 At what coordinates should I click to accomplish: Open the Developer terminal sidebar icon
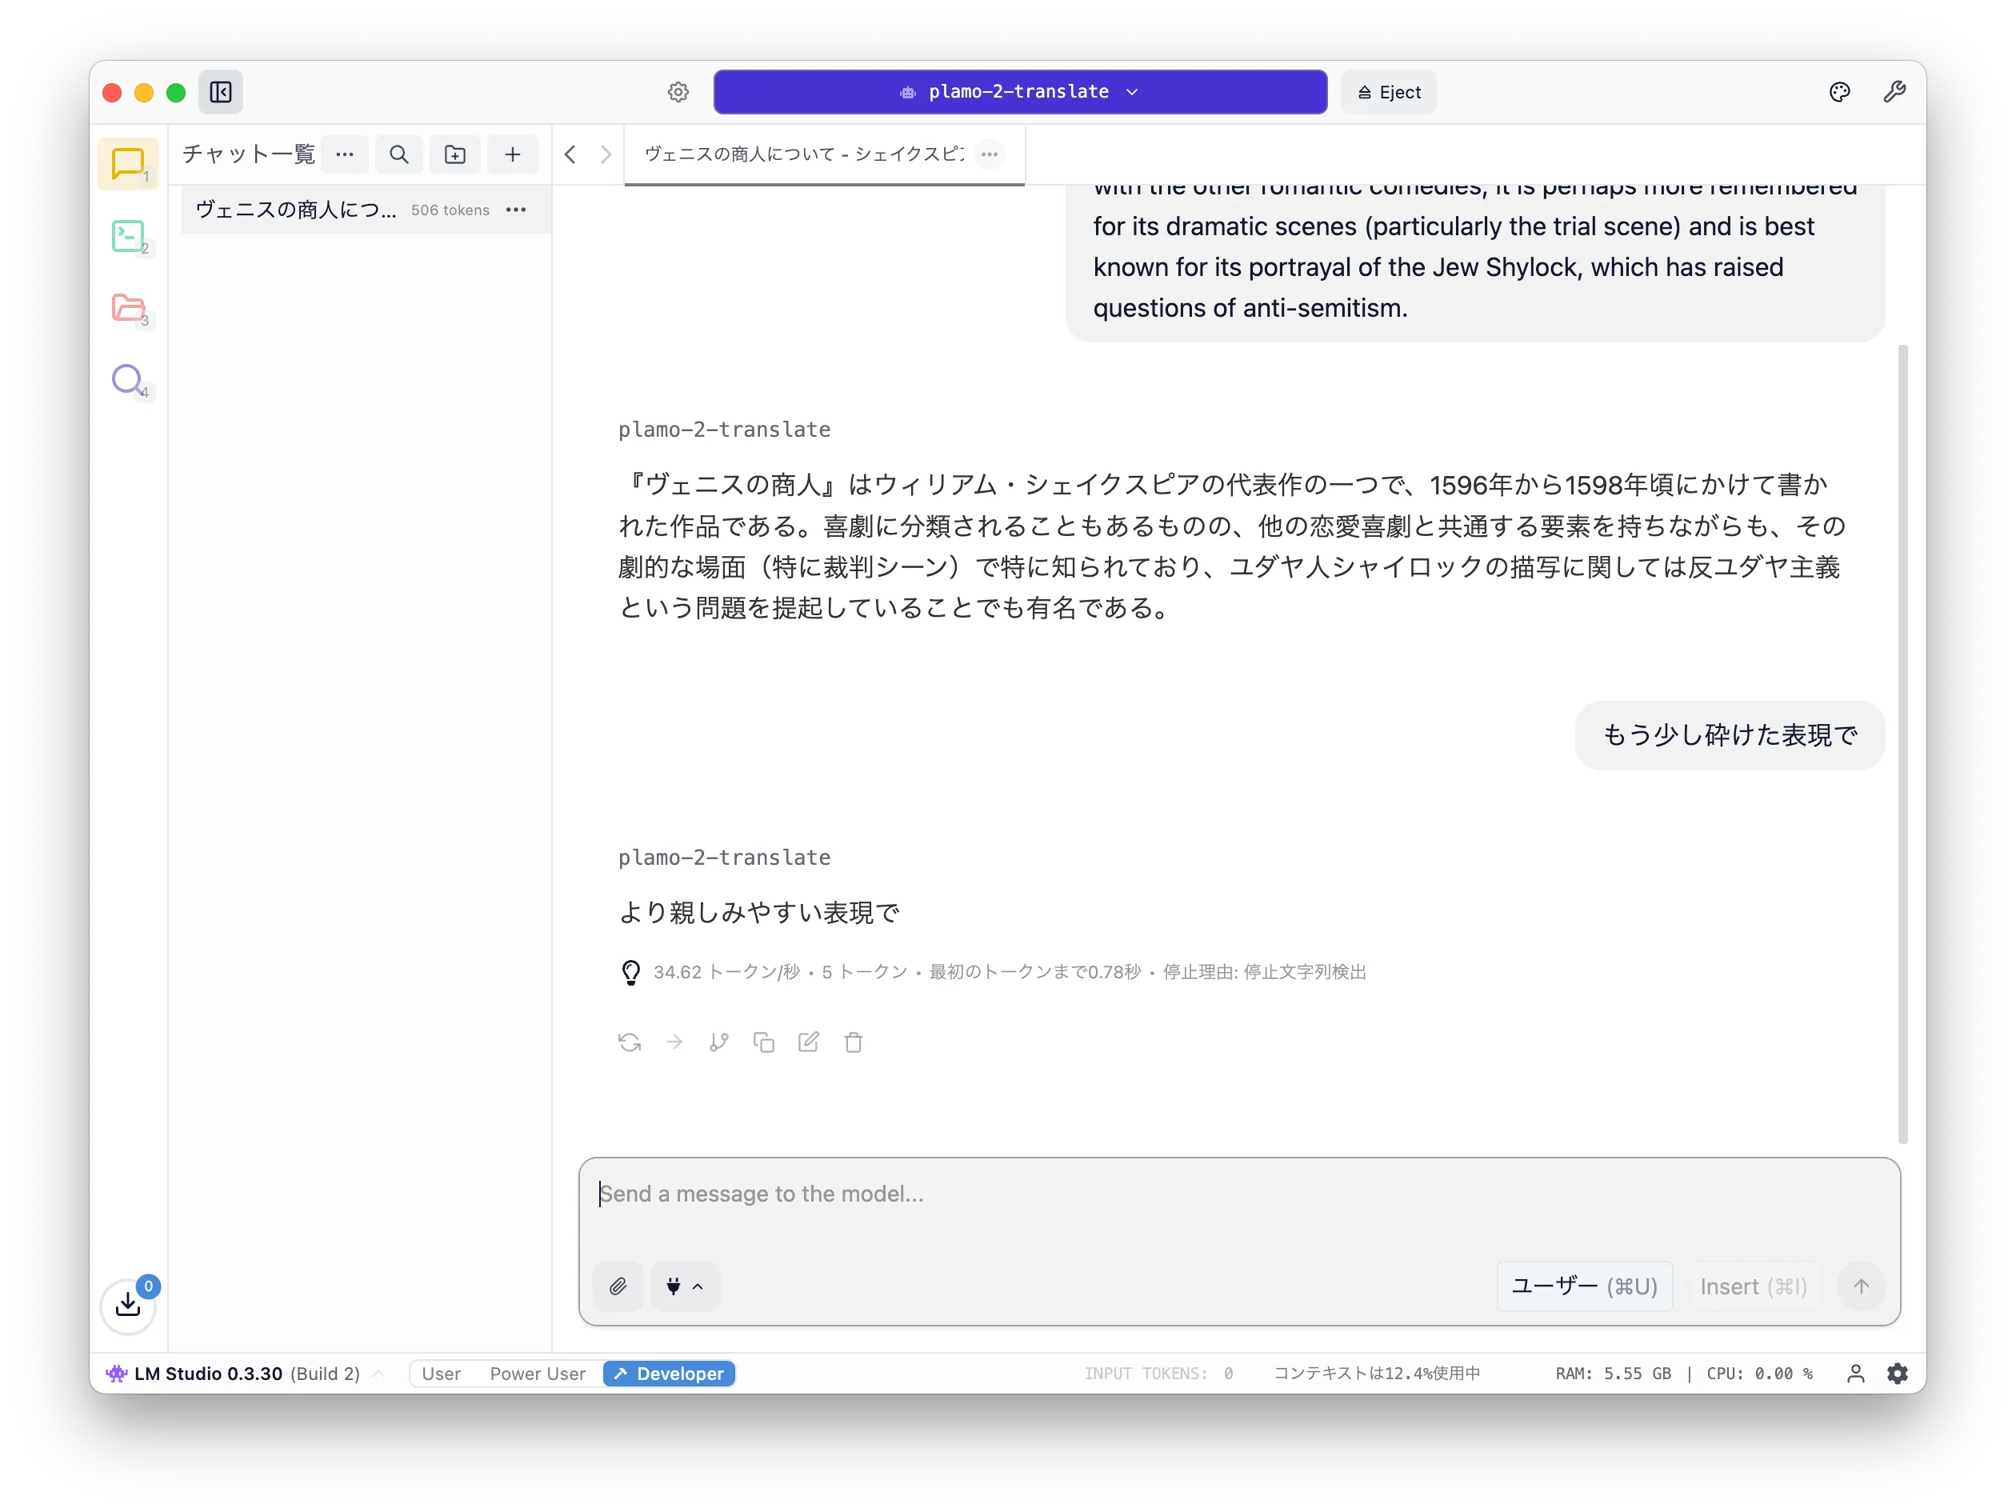[127, 236]
